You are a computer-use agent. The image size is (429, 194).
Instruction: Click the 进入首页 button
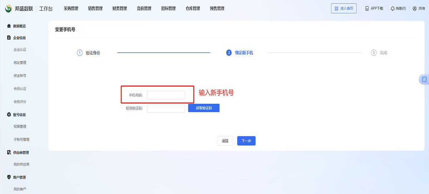pos(344,9)
